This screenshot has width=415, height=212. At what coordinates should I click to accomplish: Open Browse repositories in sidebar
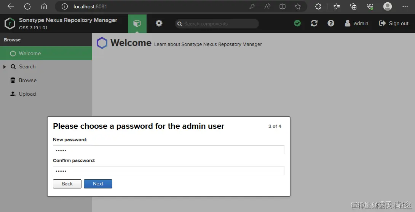[27, 80]
